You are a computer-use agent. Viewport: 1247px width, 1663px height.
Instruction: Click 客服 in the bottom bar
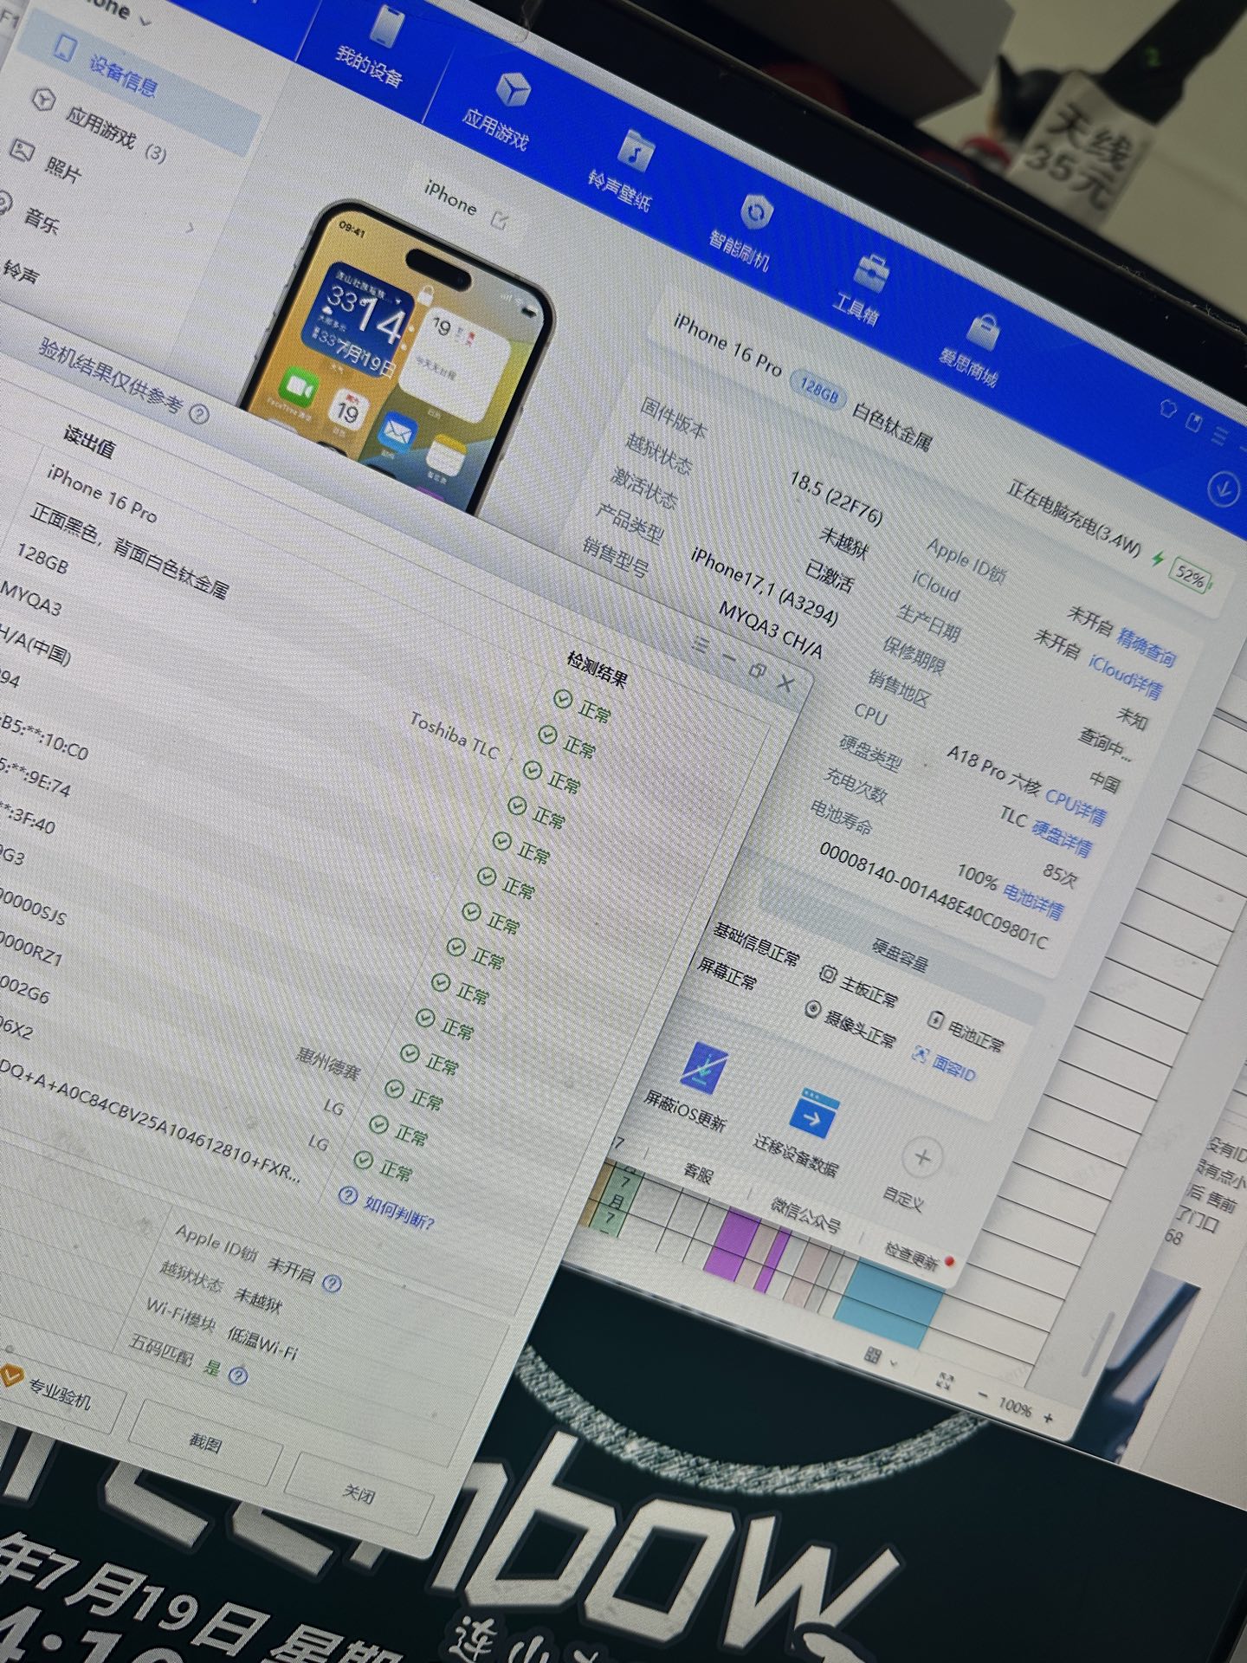click(x=698, y=1174)
